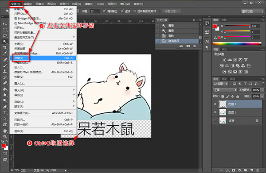266x173 pixels.
Task: Click the tolerance input field
Action: (95, 12)
